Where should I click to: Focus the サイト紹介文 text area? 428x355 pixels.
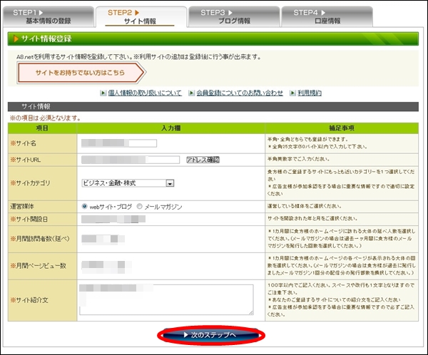pos(166,299)
